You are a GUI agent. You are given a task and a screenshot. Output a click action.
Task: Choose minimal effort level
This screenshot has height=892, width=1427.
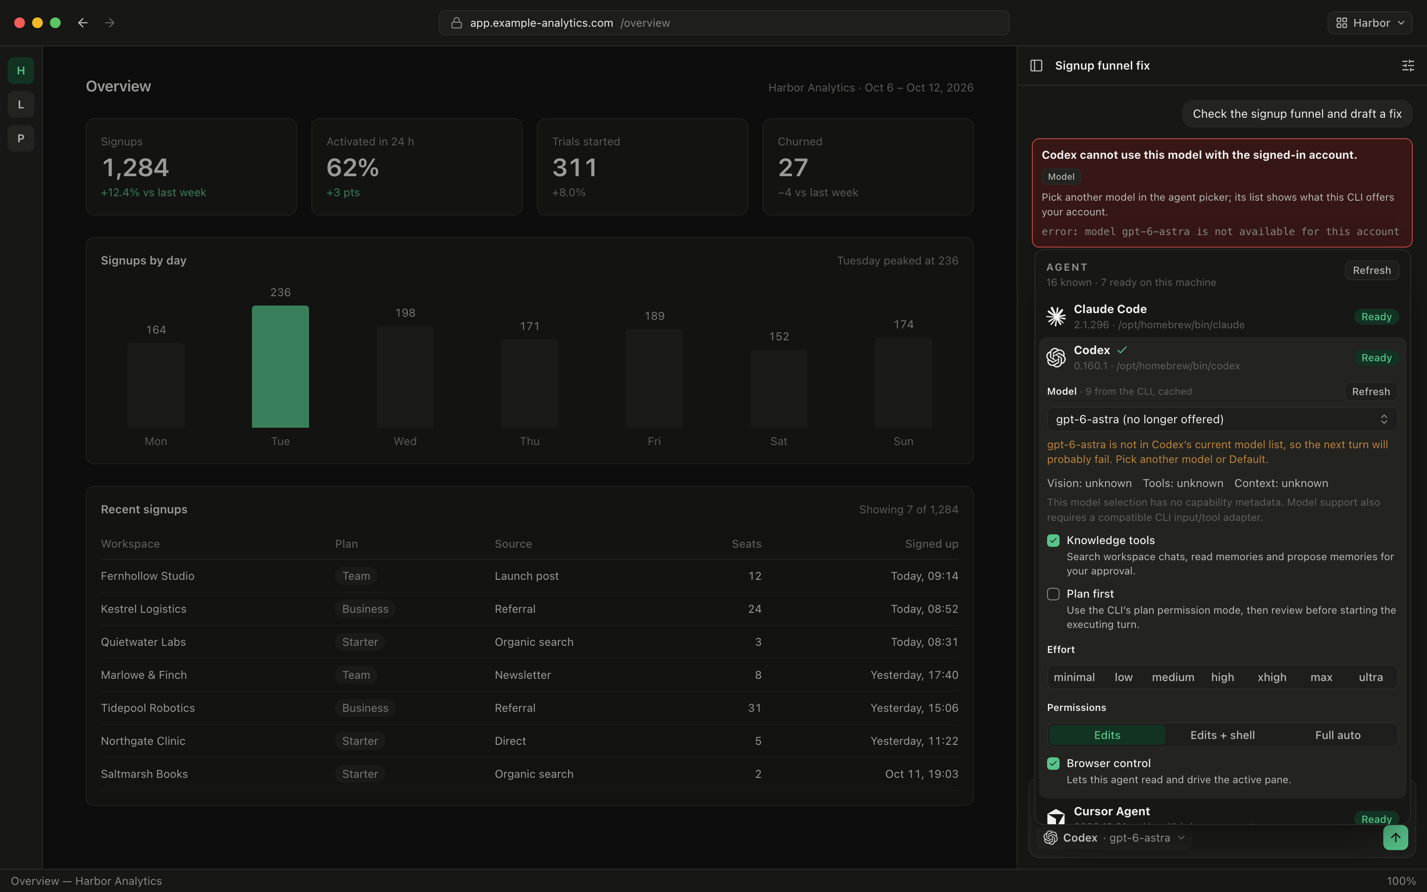click(1074, 677)
